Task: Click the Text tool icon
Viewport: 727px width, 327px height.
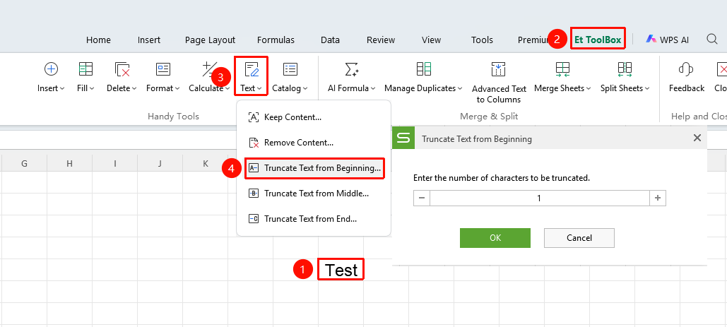Action: click(x=252, y=69)
